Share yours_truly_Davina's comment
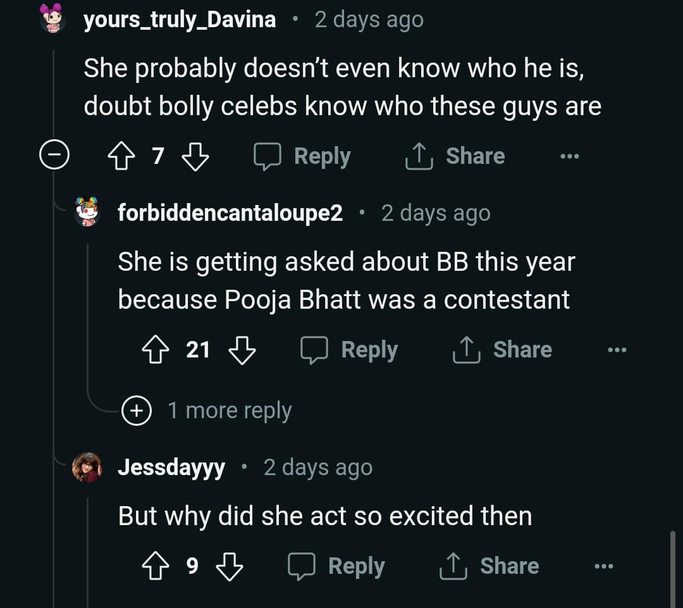Viewport: 683px width, 608px height. tap(455, 156)
